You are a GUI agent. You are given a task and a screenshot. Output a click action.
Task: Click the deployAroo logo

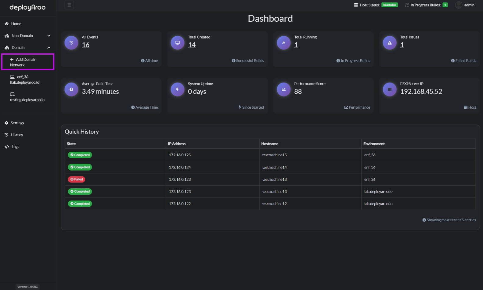(27, 8)
